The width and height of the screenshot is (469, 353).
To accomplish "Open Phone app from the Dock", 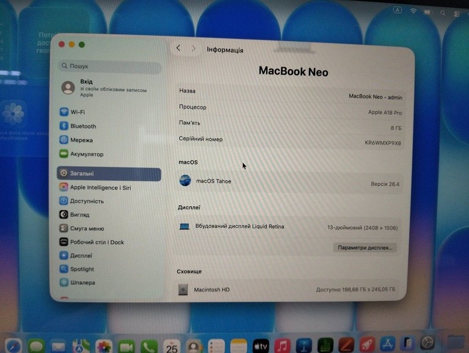I will (x=149, y=347).
